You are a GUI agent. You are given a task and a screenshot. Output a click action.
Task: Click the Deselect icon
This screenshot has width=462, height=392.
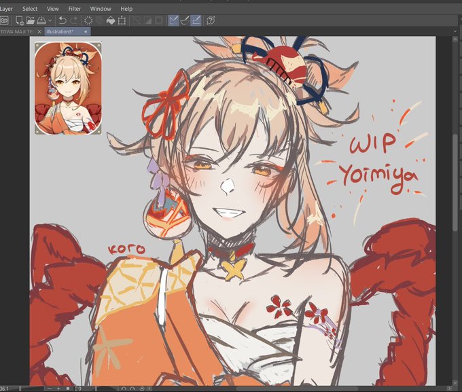pyautogui.click(x=137, y=20)
